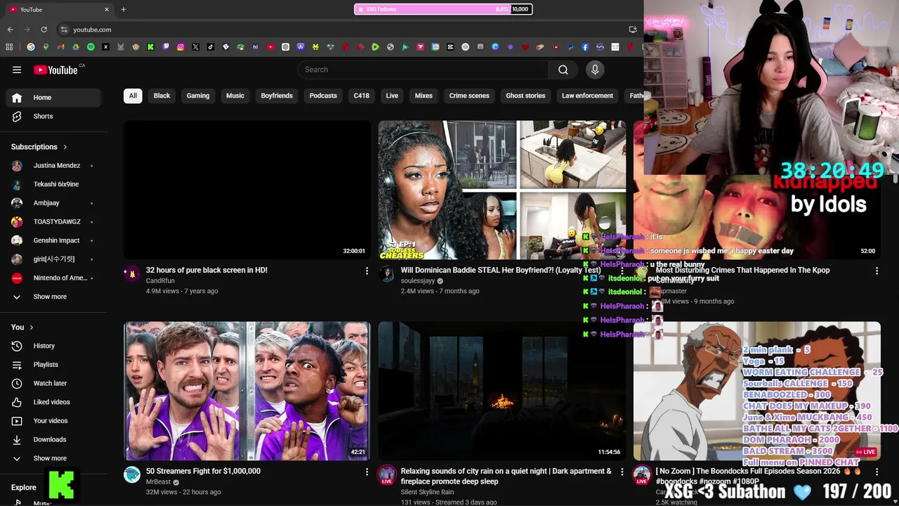
Task: Open MrBeast channel avatar
Action: [132, 474]
